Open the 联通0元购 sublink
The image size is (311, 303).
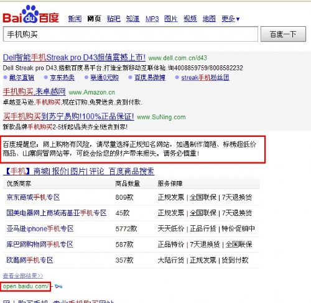[104, 78]
